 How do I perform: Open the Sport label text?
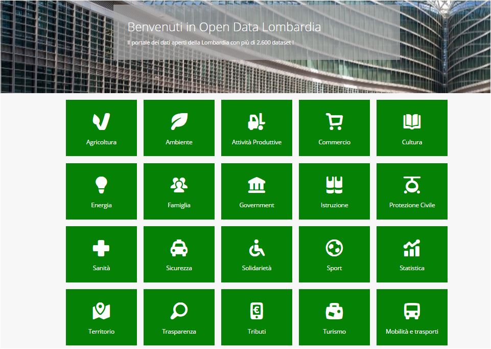click(x=334, y=269)
